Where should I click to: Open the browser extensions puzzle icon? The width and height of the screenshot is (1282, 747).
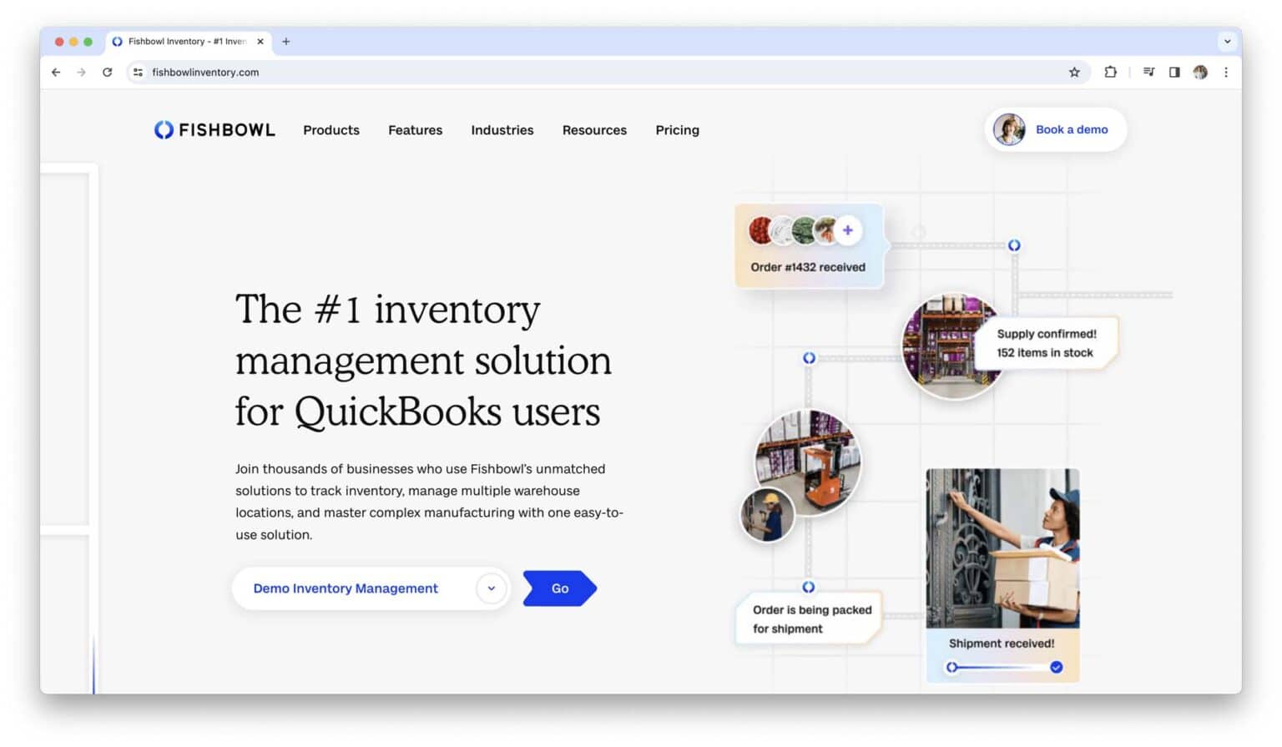pos(1111,73)
